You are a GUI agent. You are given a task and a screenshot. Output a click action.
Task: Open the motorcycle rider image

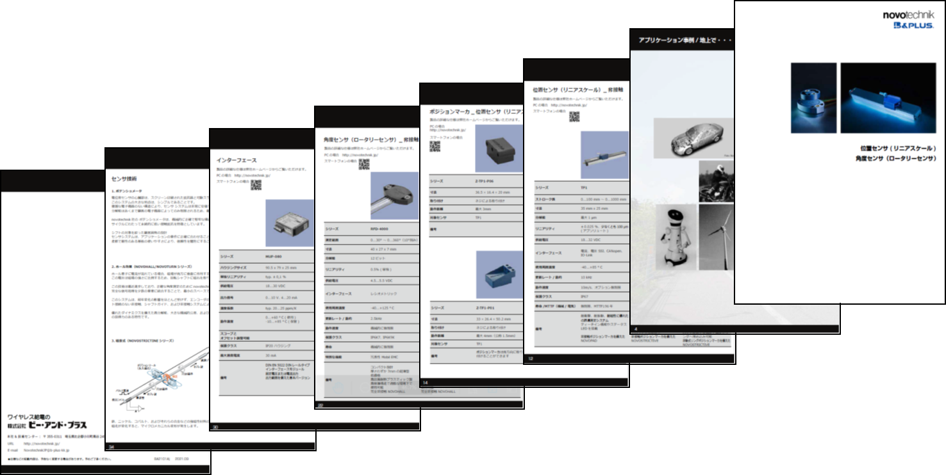tap(716, 181)
